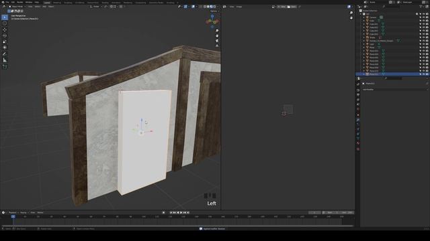This screenshot has width=430, height=241.
Task: Switch to the Layout workspace tab
Action: pyautogui.click(x=47, y=3)
